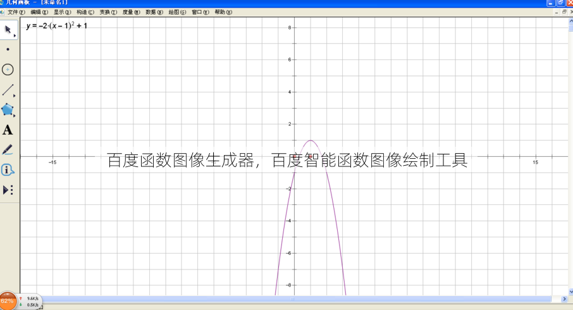Expand Straightedge tool submenu triangle
Screen dimensions: 573x310
(15, 96)
